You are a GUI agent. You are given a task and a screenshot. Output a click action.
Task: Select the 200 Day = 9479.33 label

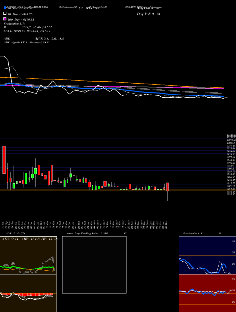21,20
